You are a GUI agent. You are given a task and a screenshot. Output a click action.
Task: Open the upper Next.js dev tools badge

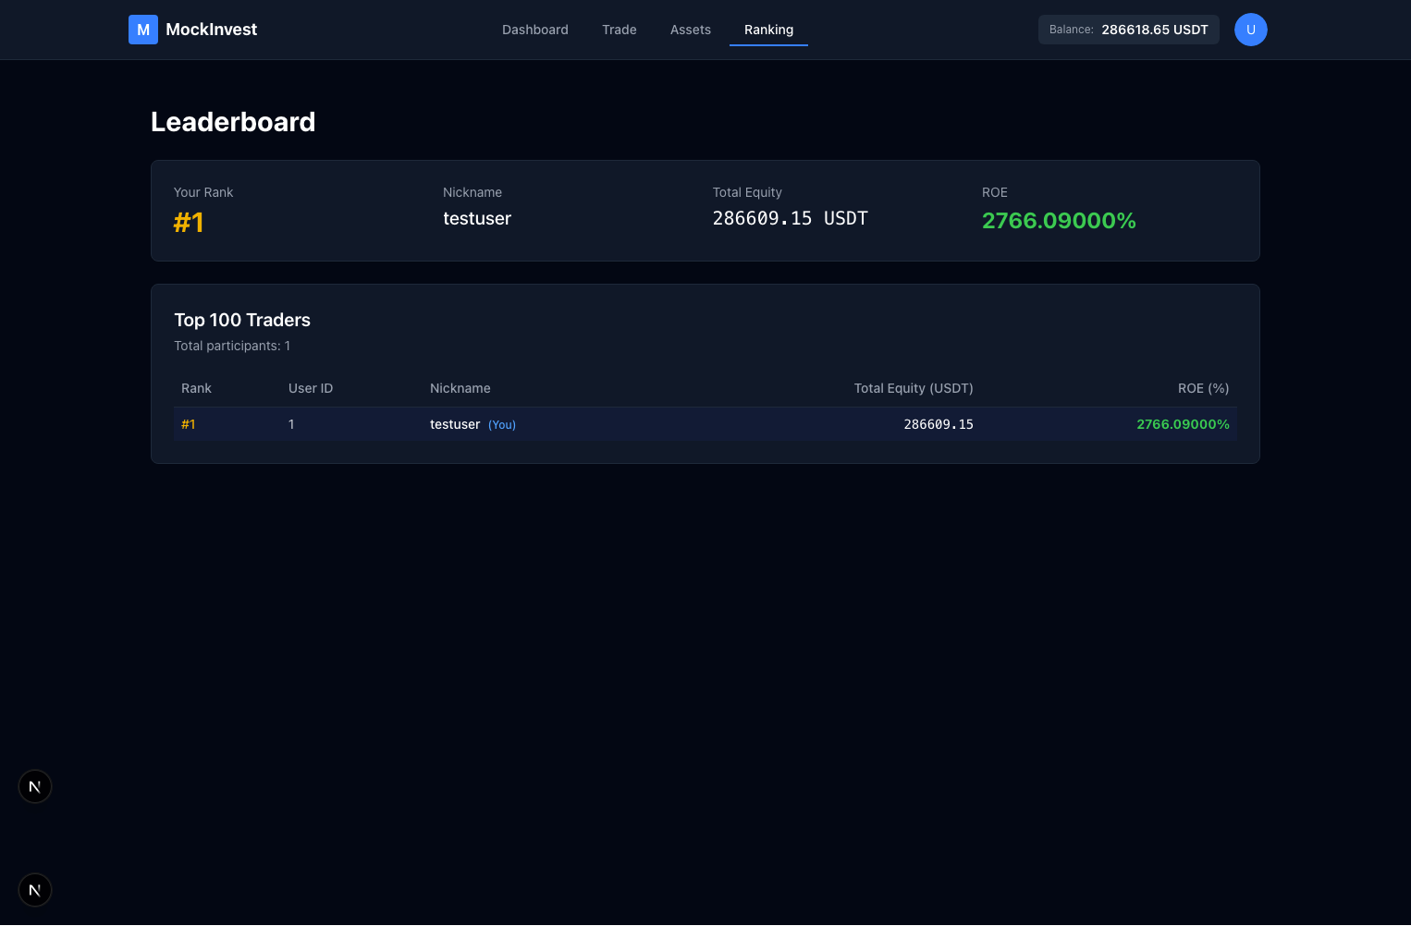(35, 786)
